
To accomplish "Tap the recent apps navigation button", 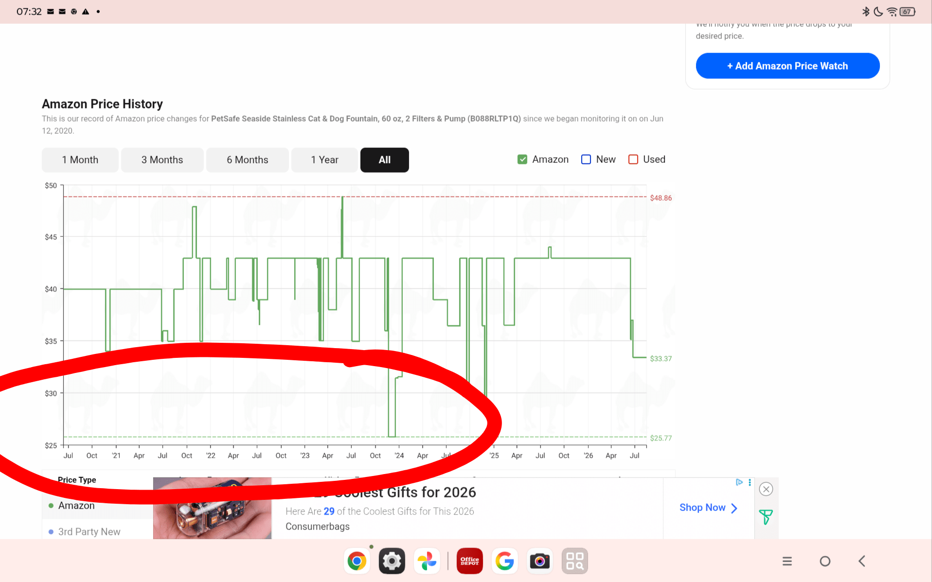I will tap(787, 561).
